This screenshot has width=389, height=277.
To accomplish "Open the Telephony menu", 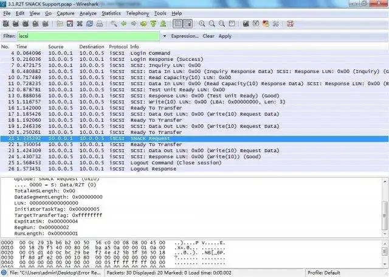I will 137,13.
